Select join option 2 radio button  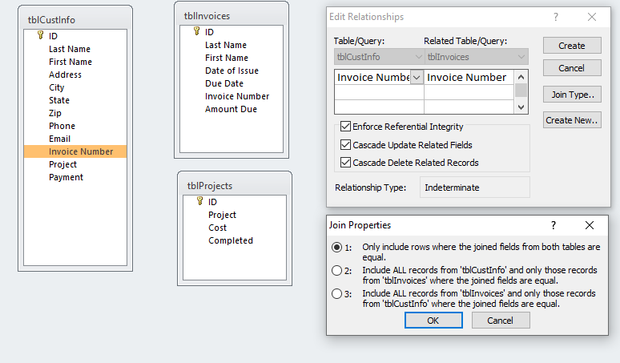[337, 270]
